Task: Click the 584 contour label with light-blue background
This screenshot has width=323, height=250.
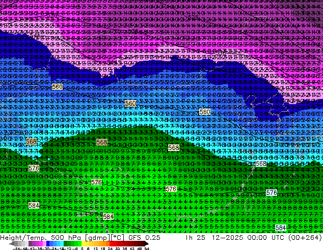Action: click(281, 228)
